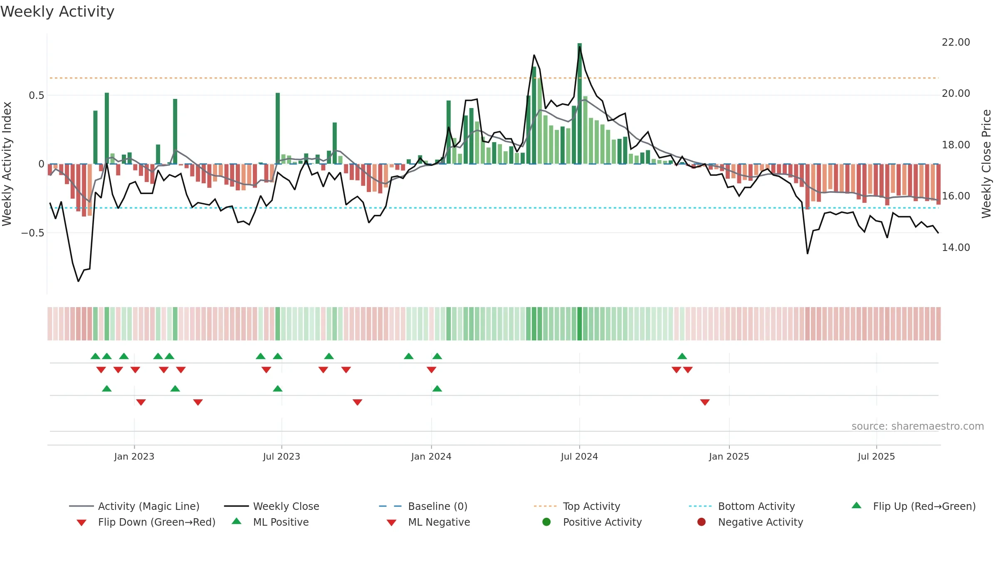Click the ML Positive green triangle legend icon
The height and width of the screenshot is (561, 998).
pyautogui.click(x=237, y=521)
